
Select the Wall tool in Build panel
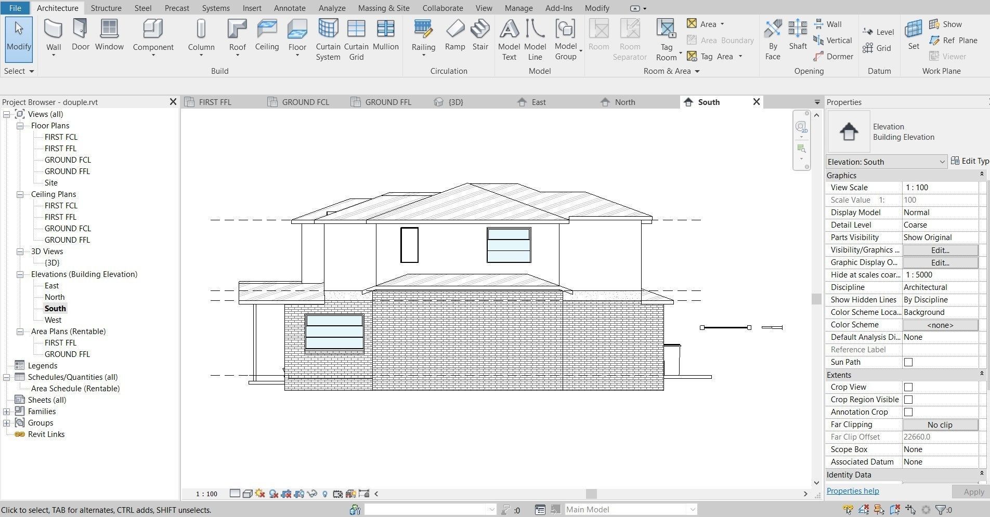54,36
